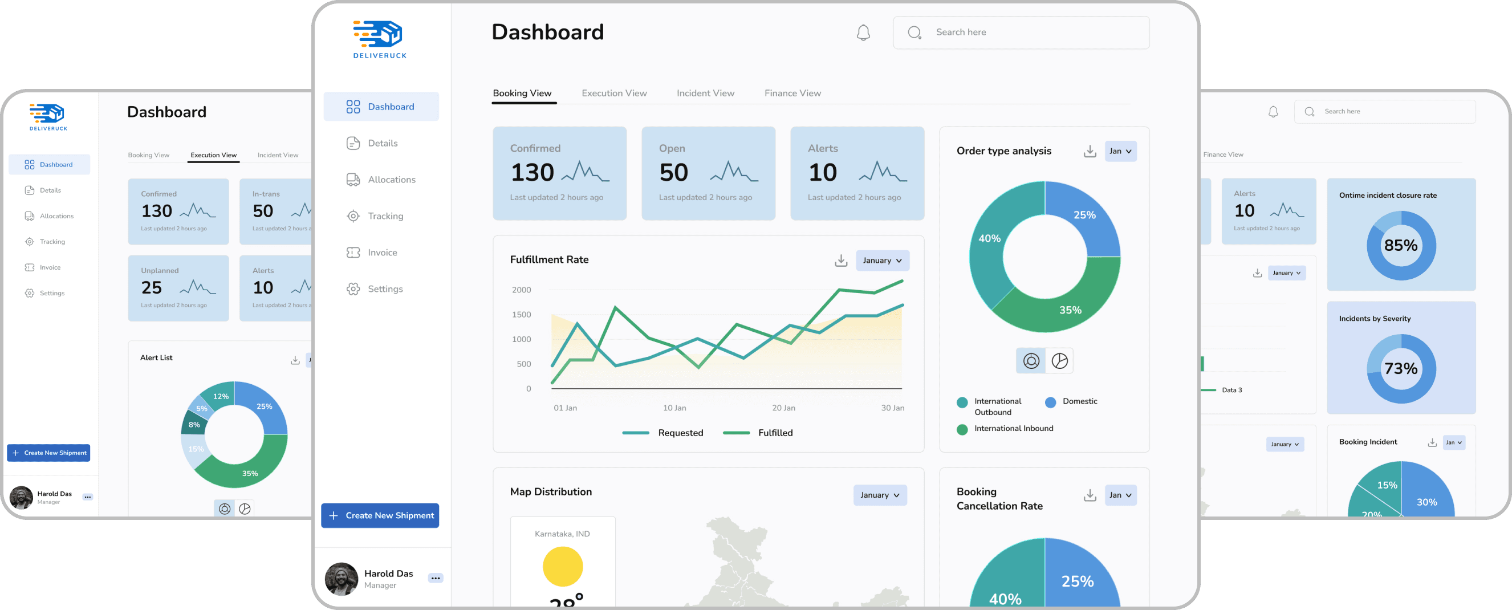Download the Booking Incident chart in right window

click(1432, 442)
